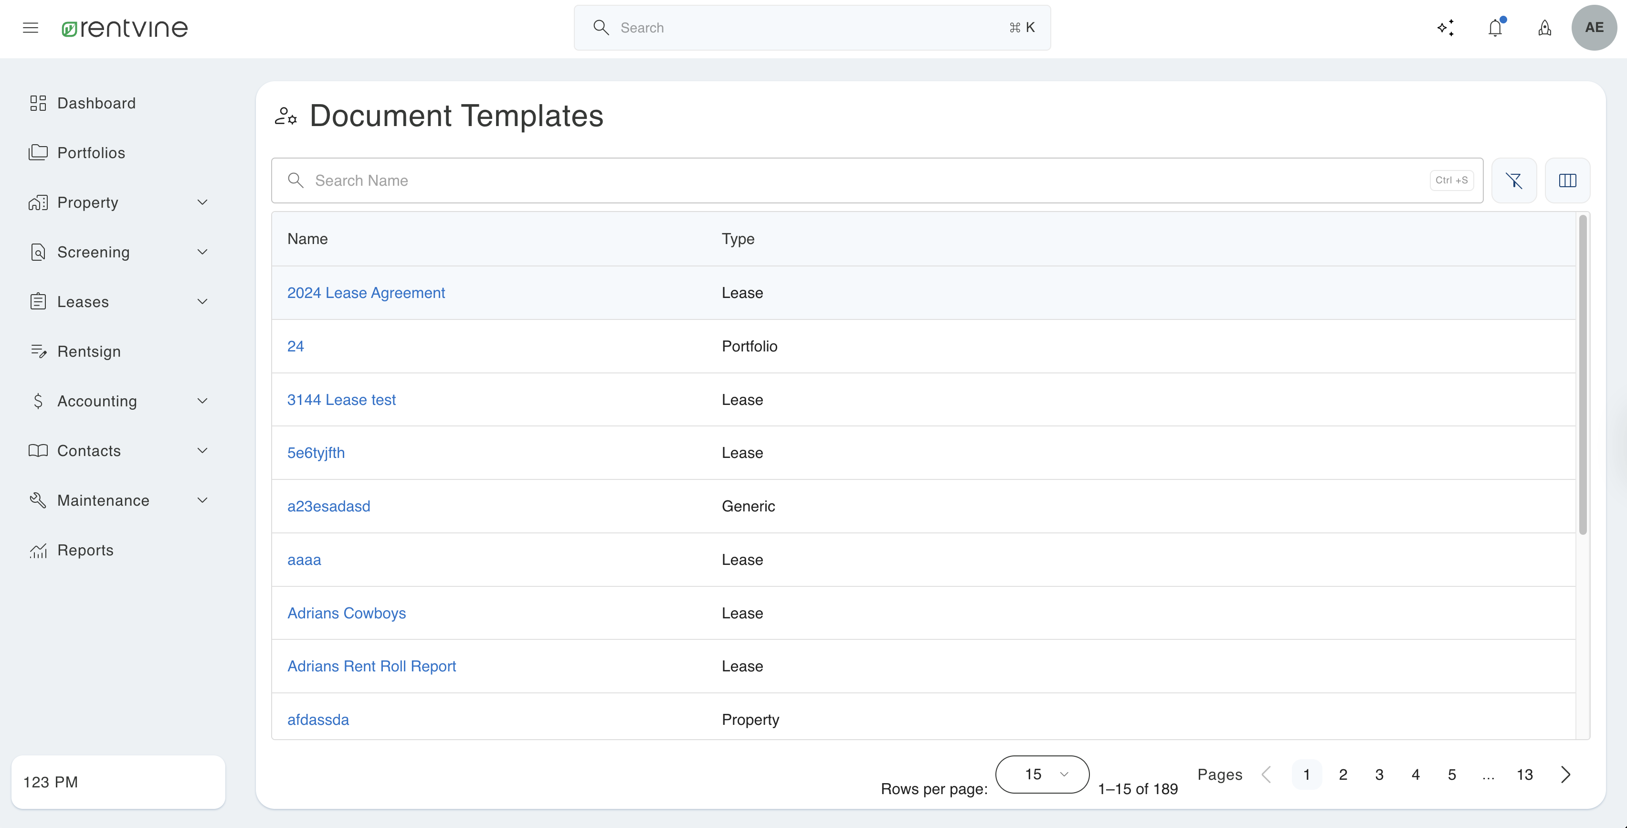Select Accounting in sidebar

click(97, 401)
